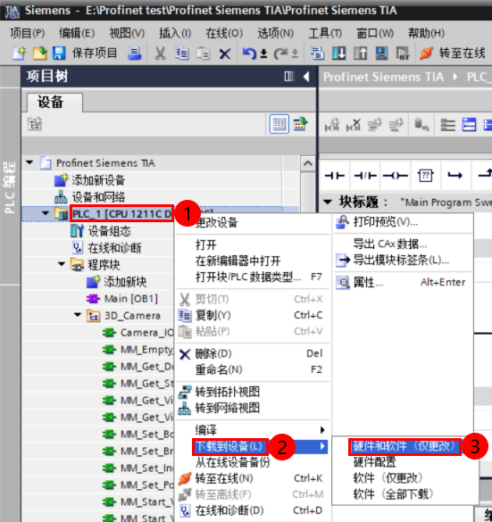Viewport: 492px width, 522px height.
Task: Click the go online toolbar icon
Action: coord(426,53)
